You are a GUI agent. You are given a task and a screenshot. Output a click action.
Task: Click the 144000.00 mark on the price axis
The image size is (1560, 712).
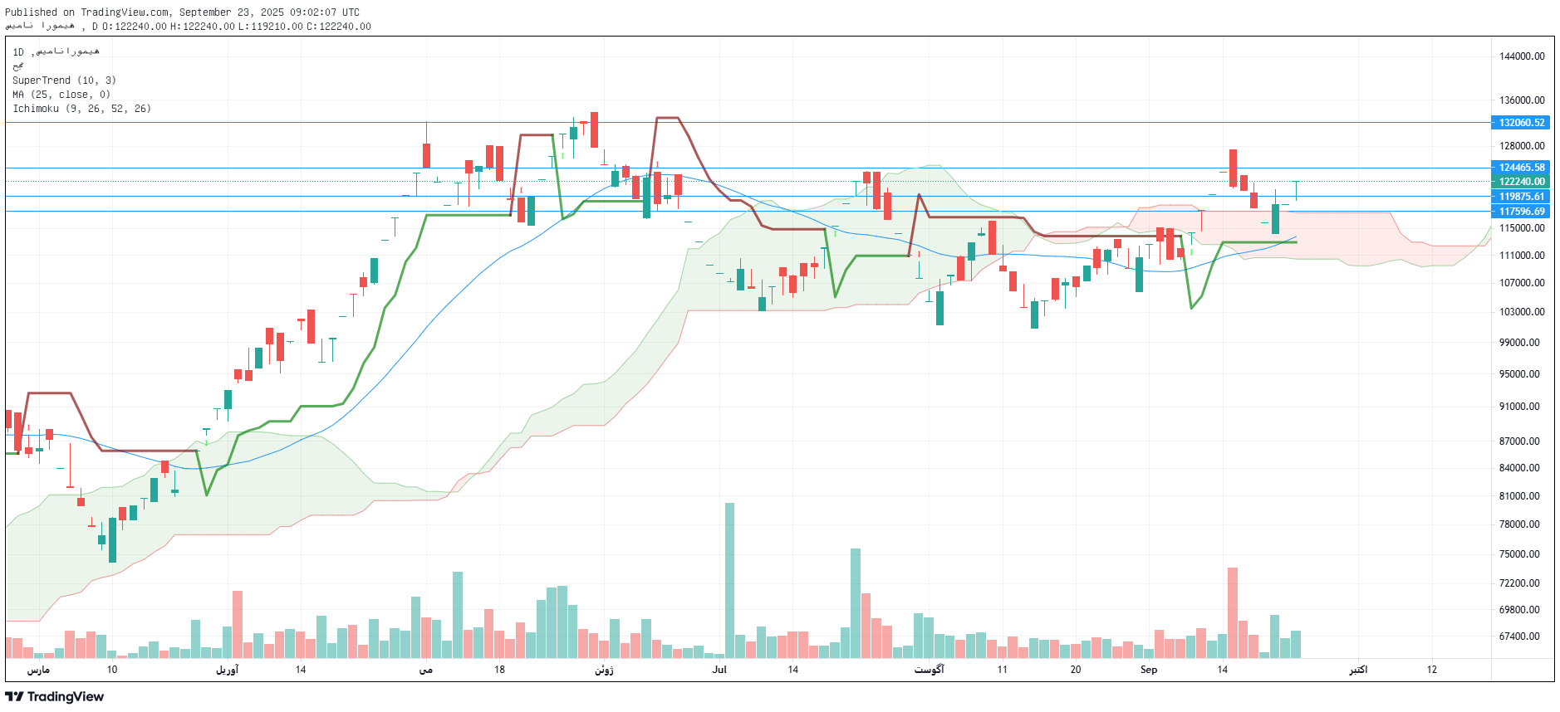[x=1521, y=56]
